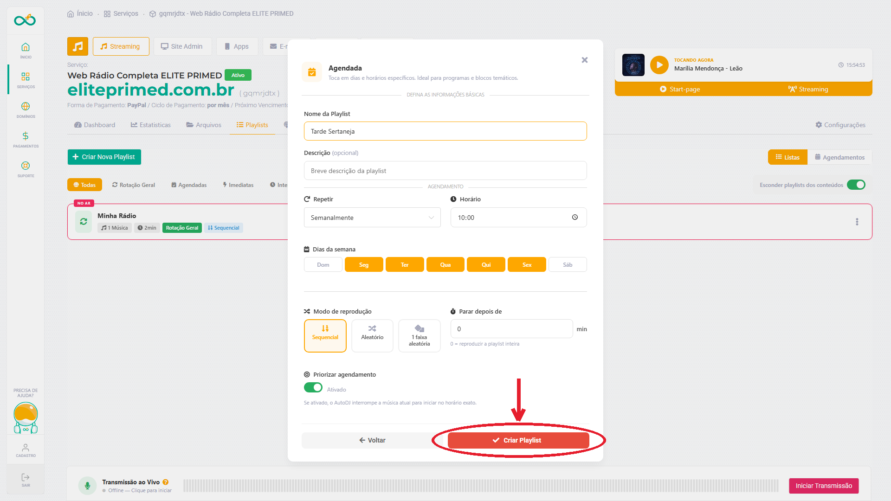The height and width of the screenshot is (501, 891).
Task: Select Aleatório playback mode
Action: coord(372,336)
